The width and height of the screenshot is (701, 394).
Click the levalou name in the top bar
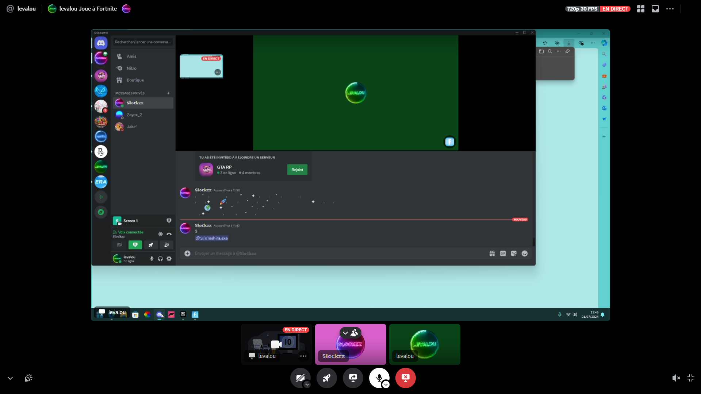(x=27, y=9)
